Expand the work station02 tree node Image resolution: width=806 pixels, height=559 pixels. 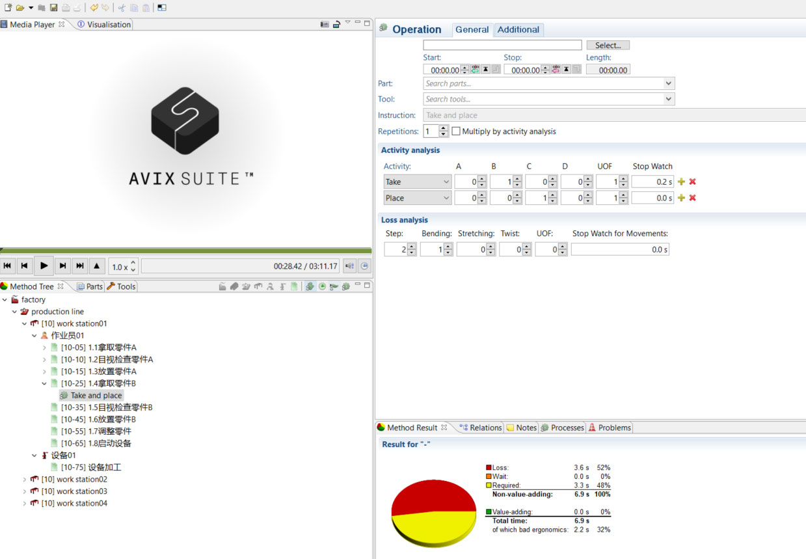coord(25,480)
